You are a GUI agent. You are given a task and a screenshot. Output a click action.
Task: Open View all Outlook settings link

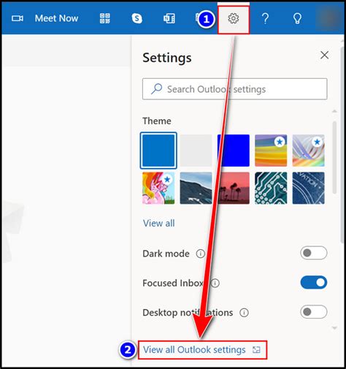tap(202, 350)
